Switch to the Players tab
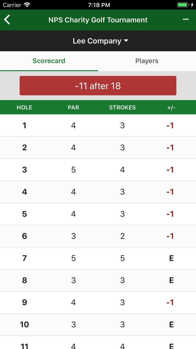Viewport: 196px width, 349px height. [147, 61]
